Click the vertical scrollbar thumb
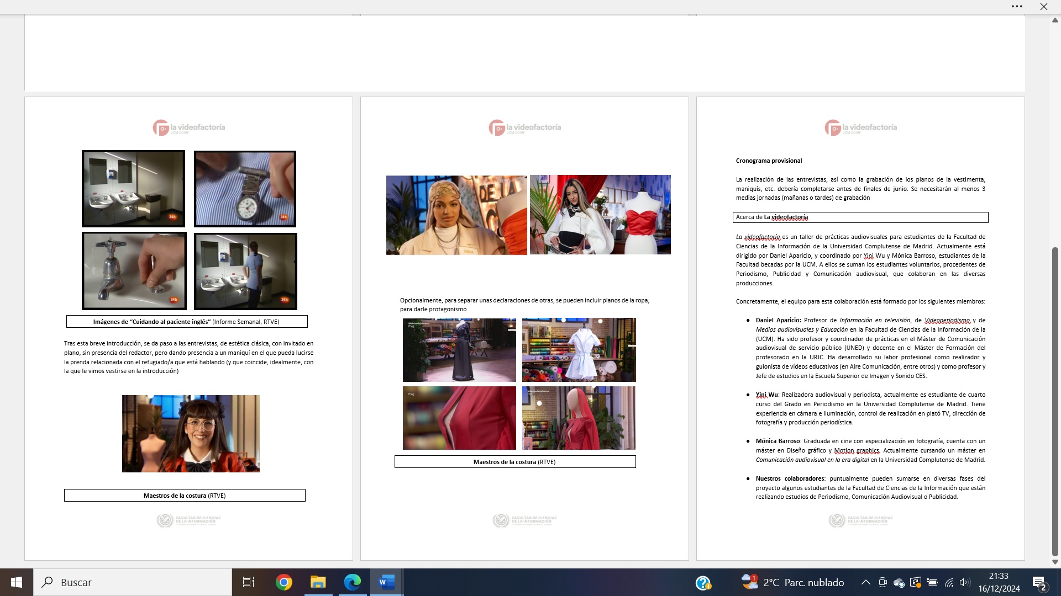1061x596 pixels. tap(1055, 401)
